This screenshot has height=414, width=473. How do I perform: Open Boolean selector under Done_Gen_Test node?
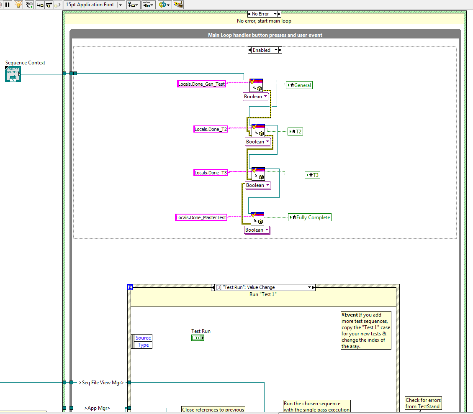pyautogui.click(x=255, y=97)
